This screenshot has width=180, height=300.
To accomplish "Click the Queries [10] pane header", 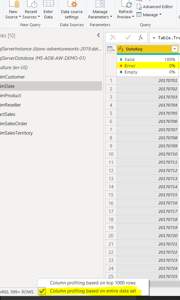I will pos(8,36).
